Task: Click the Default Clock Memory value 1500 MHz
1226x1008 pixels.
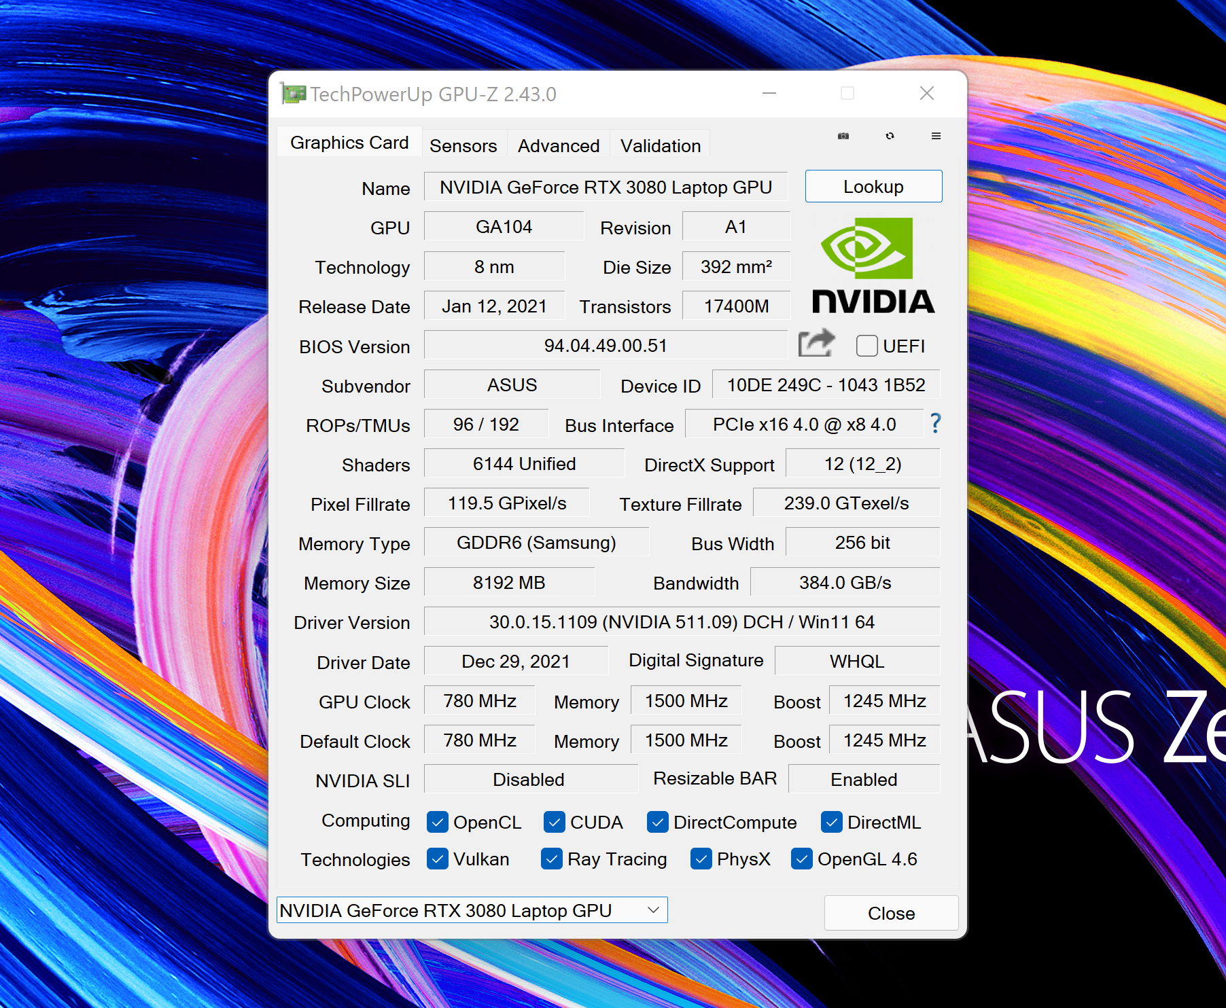Action: pos(686,740)
